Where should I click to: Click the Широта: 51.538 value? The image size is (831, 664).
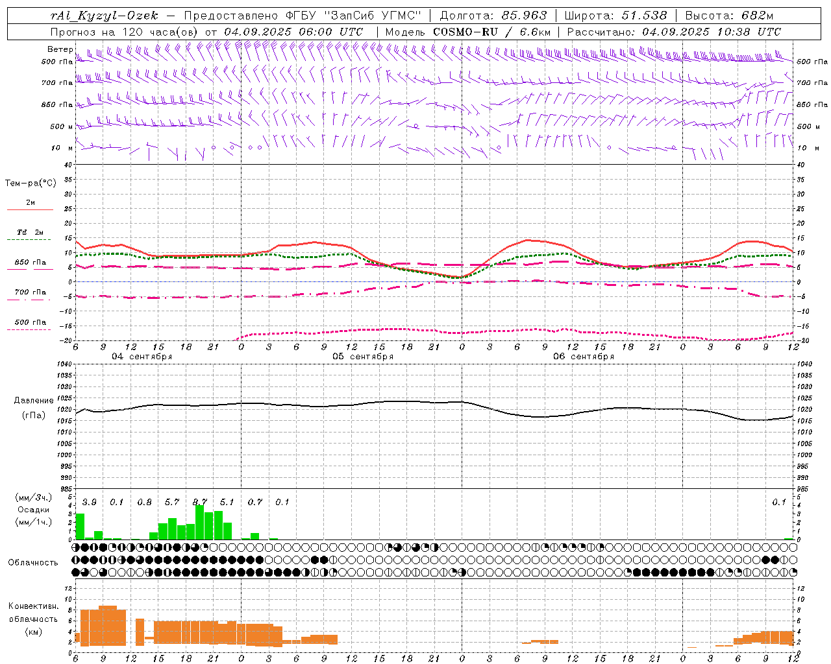615,16
